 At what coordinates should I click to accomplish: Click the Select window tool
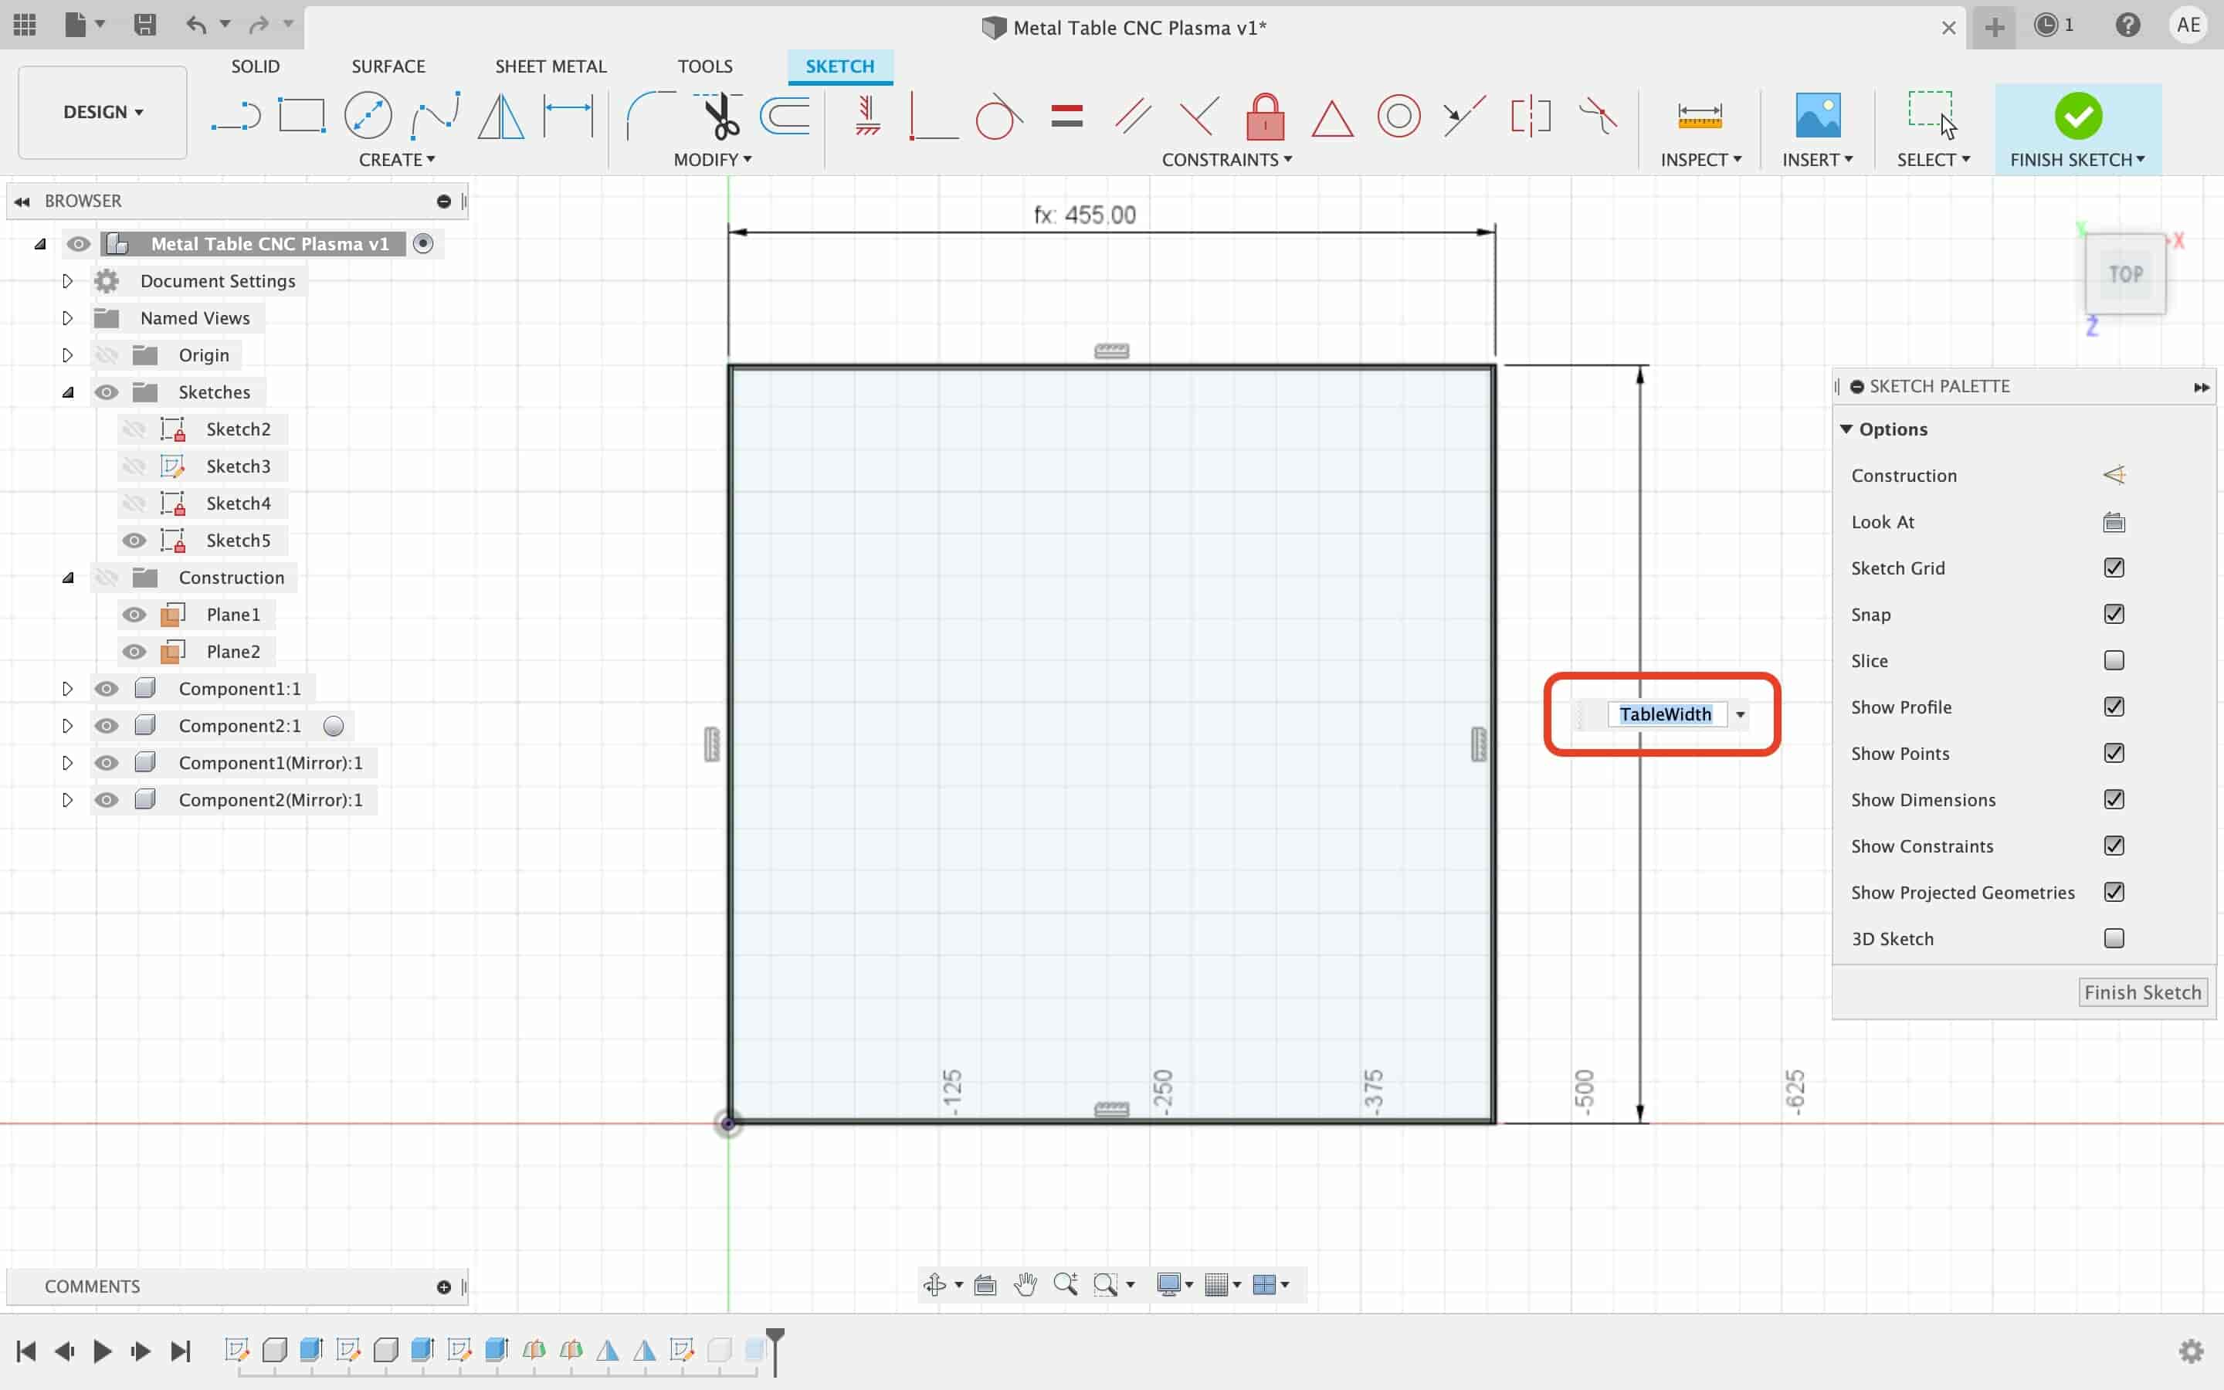click(1933, 115)
